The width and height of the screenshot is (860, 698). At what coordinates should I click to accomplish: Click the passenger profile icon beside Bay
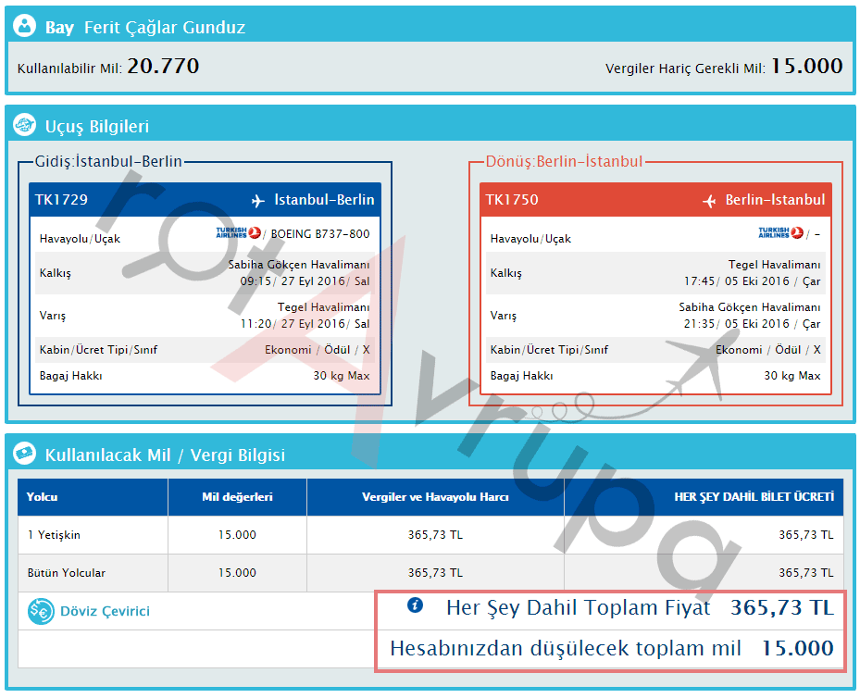point(27,26)
